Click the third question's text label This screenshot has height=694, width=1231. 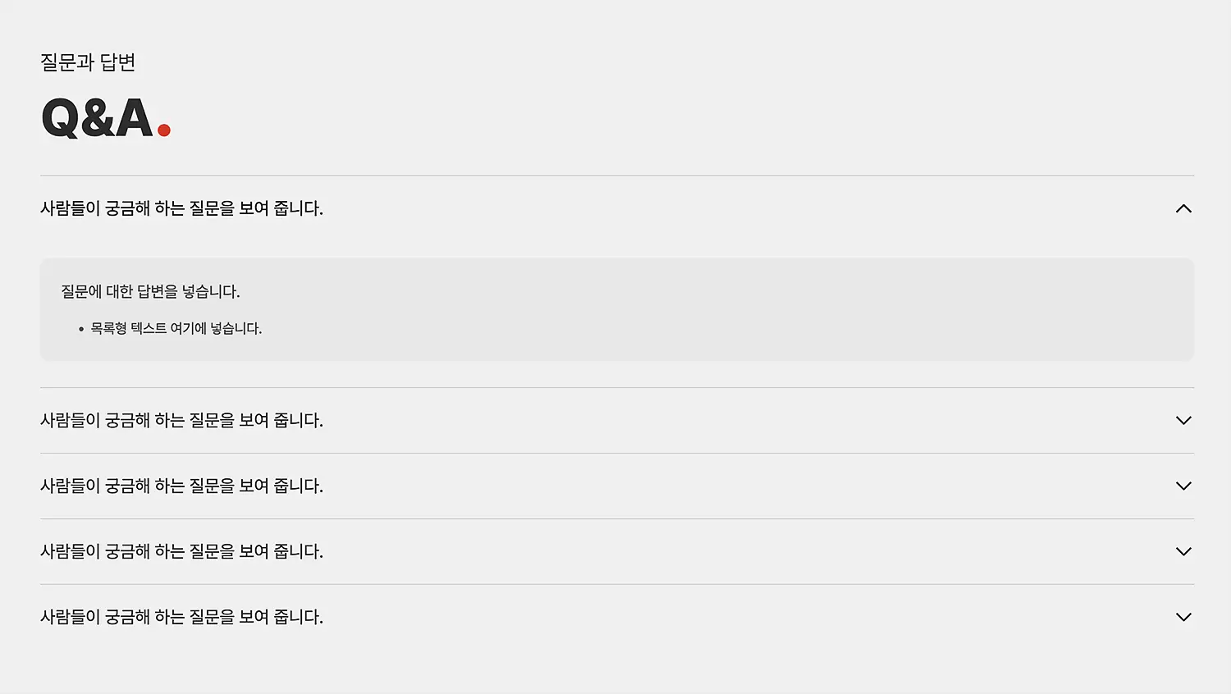pos(181,486)
